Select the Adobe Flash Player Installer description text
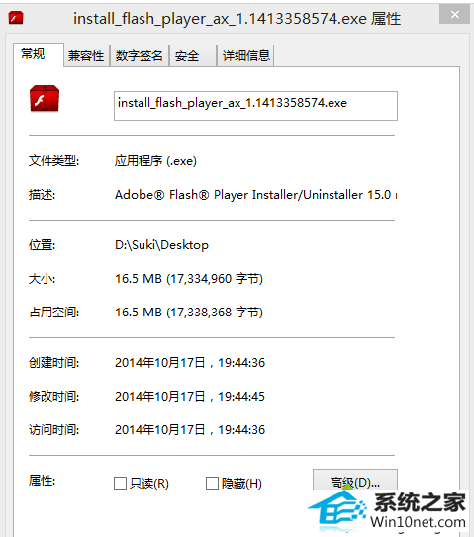The image size is (474, 537). tap(255, 195)
